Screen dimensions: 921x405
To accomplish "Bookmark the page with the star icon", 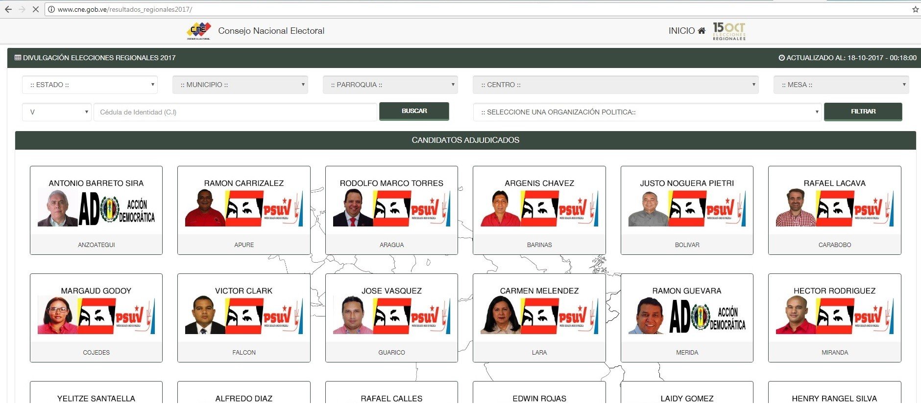I will [915, 9].
